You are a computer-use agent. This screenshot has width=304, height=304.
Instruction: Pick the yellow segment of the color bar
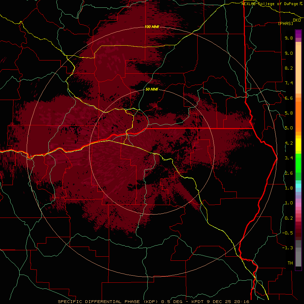[x=298, y=145]
